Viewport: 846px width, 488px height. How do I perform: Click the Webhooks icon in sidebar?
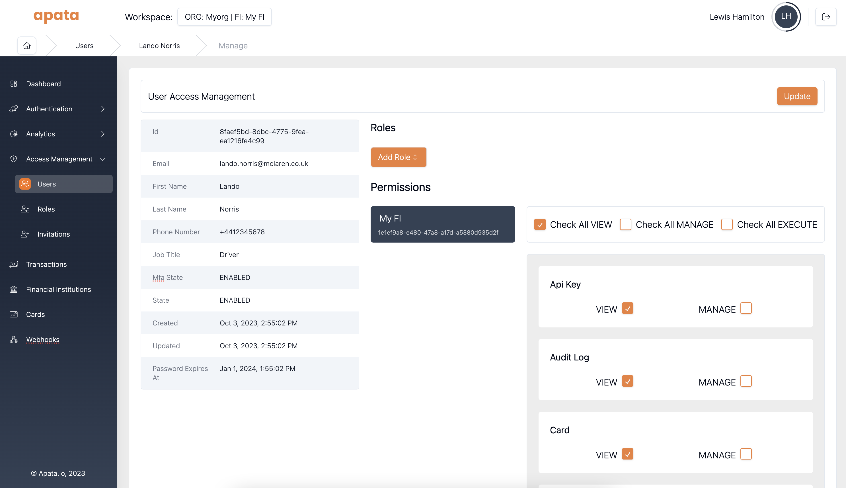click(14, 340)
